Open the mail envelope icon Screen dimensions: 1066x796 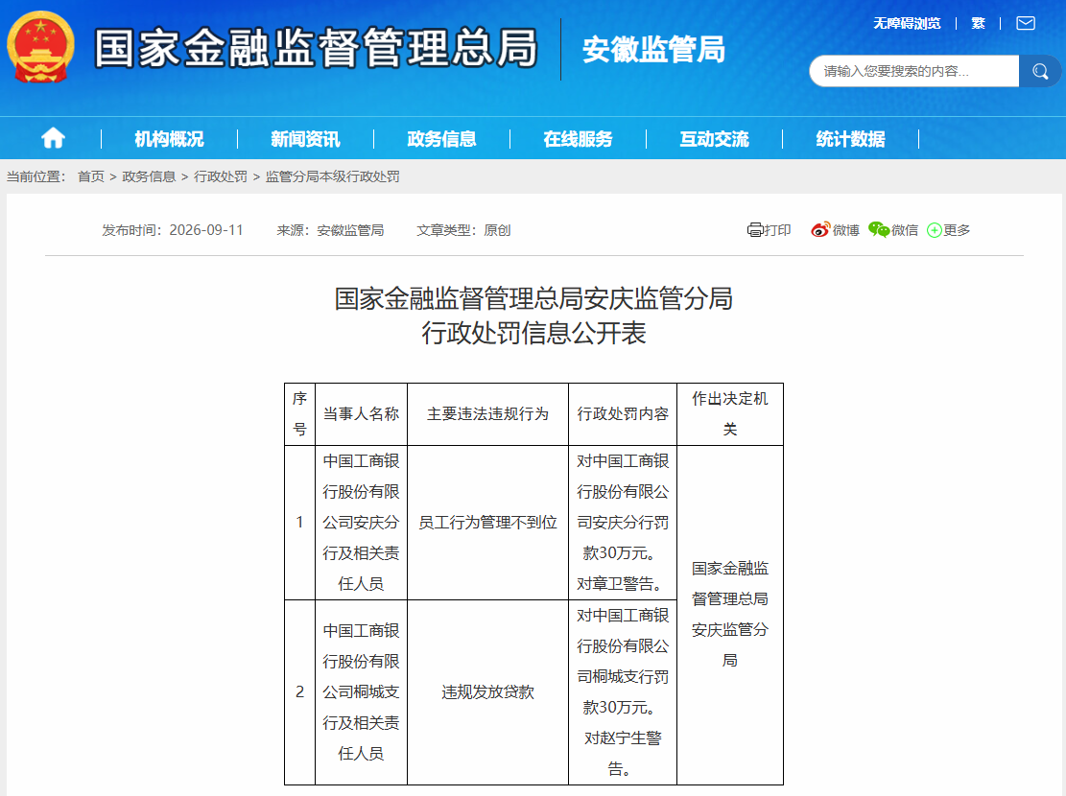point(1025,24)
